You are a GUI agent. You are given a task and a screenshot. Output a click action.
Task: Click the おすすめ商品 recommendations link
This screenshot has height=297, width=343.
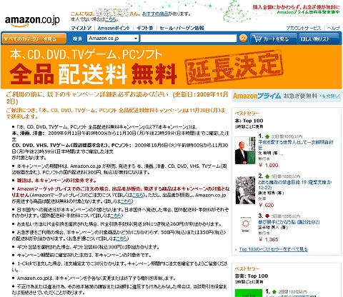155,14
